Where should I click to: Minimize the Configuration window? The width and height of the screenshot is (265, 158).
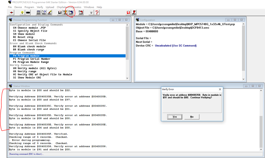tap(228, 20)
